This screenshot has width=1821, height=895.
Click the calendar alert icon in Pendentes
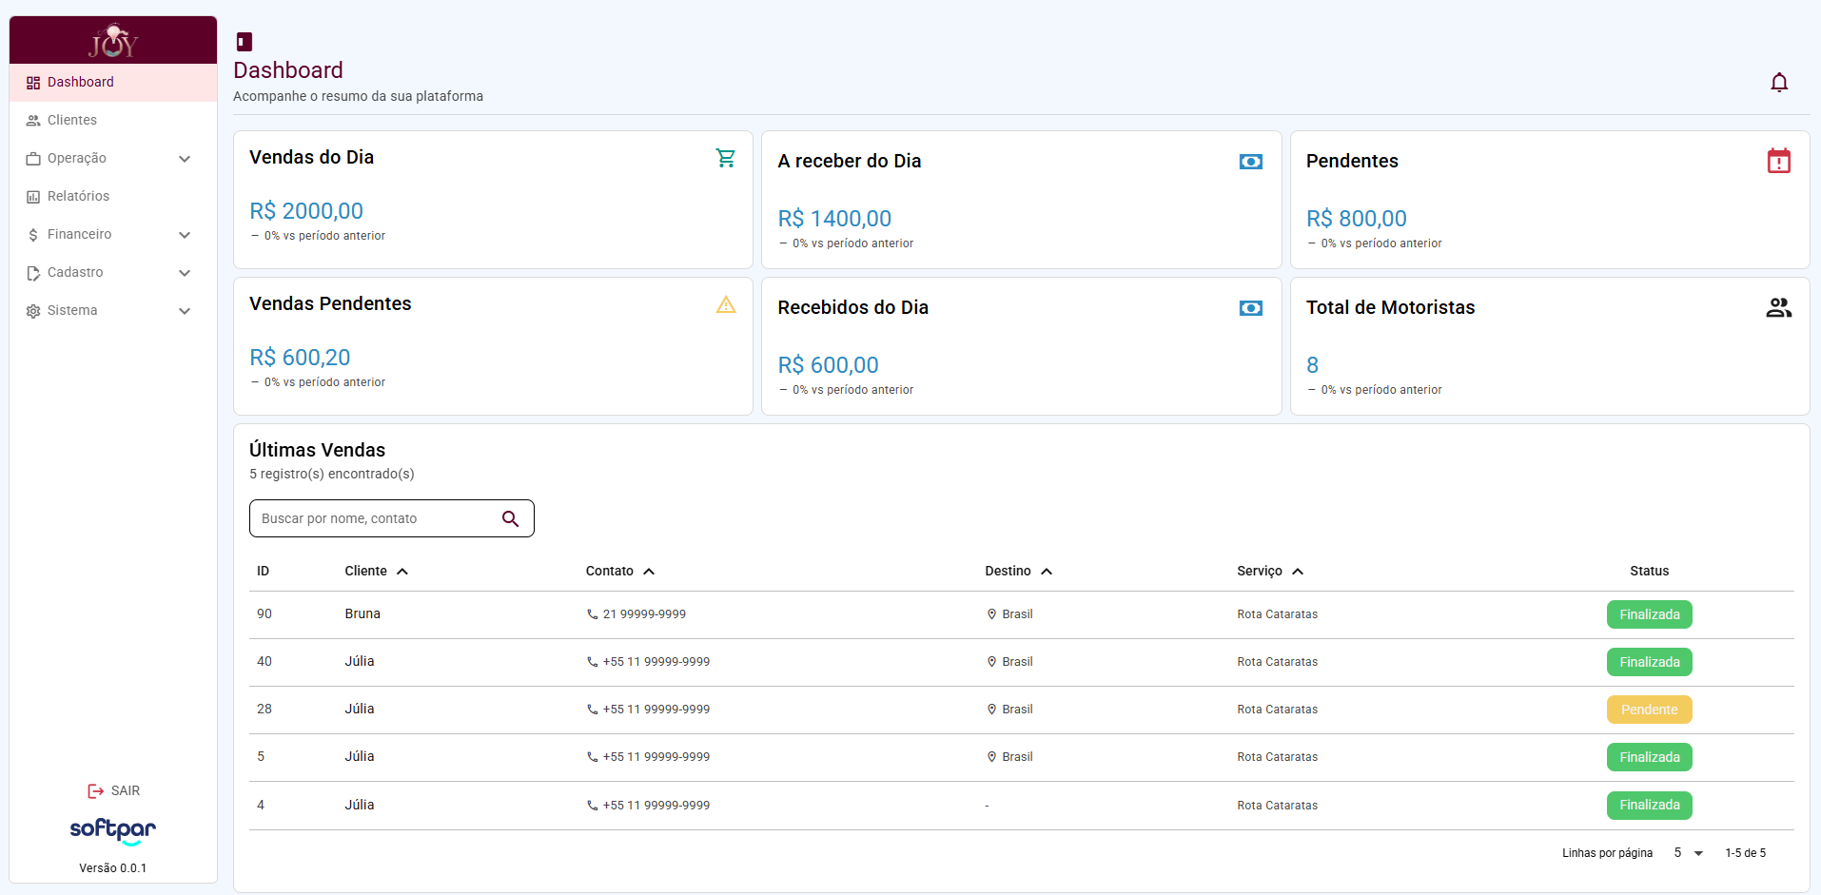[x=1779, y=161]
